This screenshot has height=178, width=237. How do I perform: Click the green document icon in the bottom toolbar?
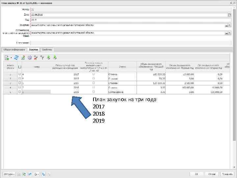24,174
